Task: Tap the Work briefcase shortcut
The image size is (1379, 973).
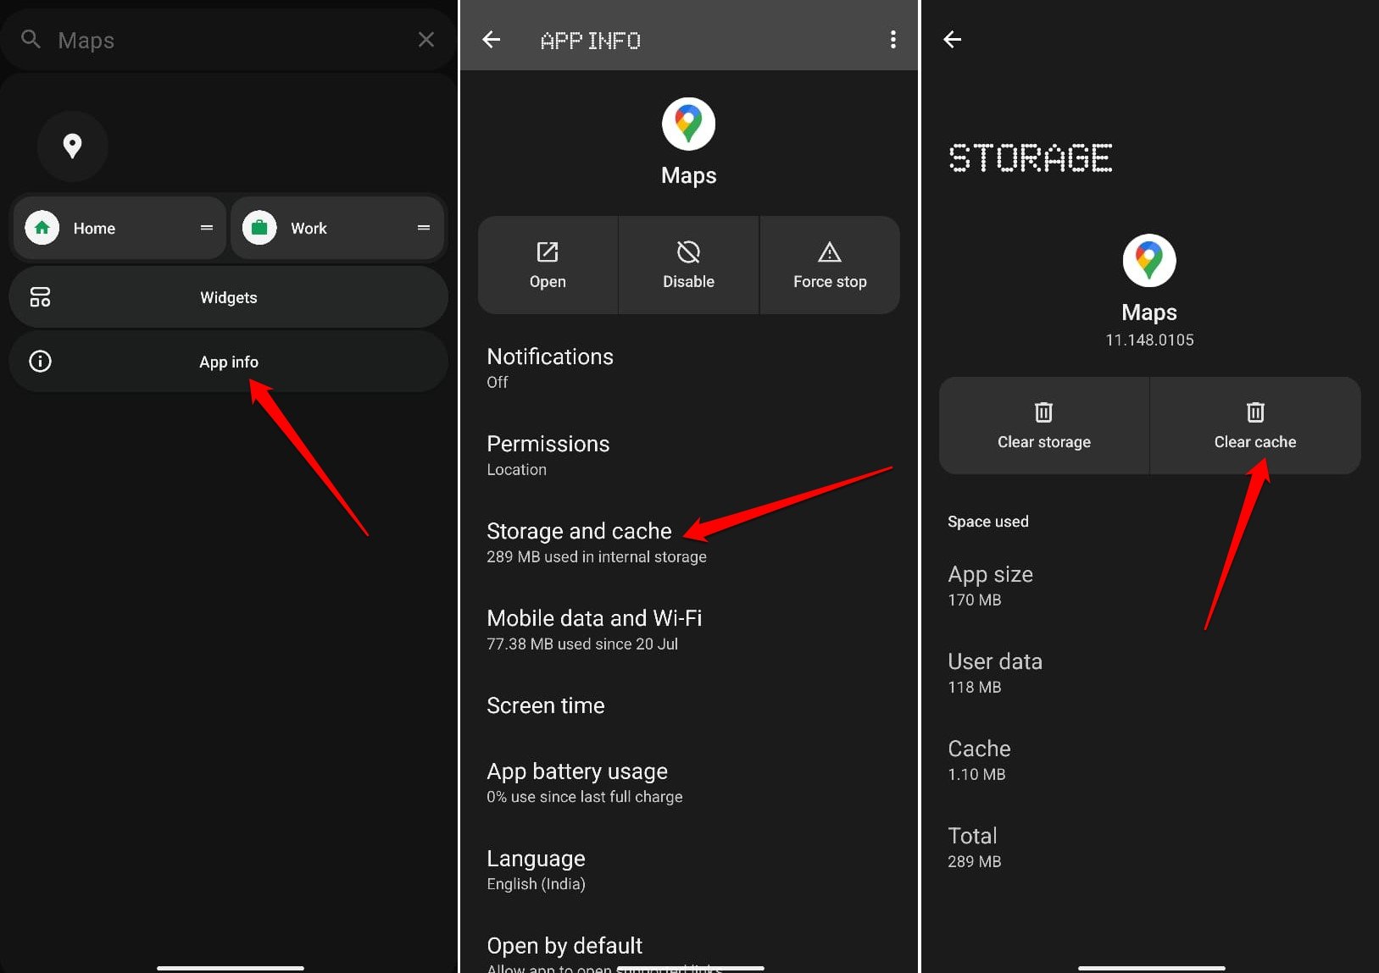Action: click(x=260, y=228)
